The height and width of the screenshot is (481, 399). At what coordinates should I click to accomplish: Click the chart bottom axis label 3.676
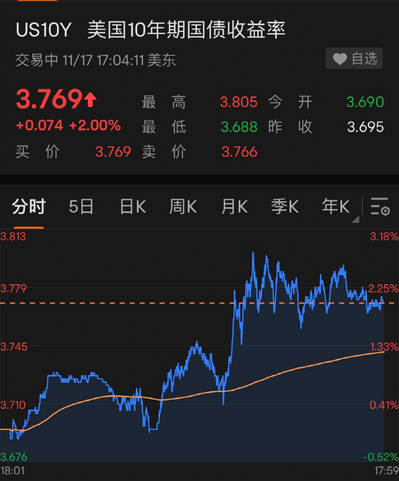pyautogui.click(x=14, y=457)
